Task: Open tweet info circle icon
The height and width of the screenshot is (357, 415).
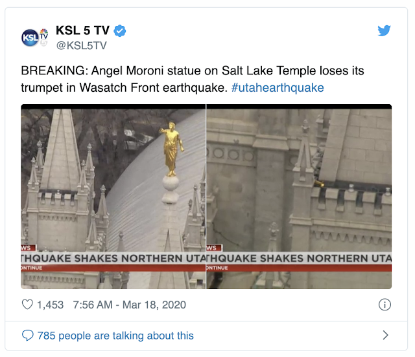Action: coord(385,305)
